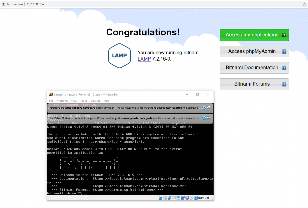The width and height of the screenshot is (308, 208).
Task: Click the mouse integration status icon
Action: tap(191, 198)
